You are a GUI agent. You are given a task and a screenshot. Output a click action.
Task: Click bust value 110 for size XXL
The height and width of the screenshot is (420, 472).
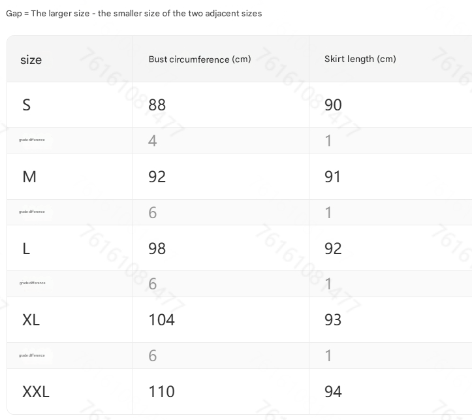tap(162, 391)
